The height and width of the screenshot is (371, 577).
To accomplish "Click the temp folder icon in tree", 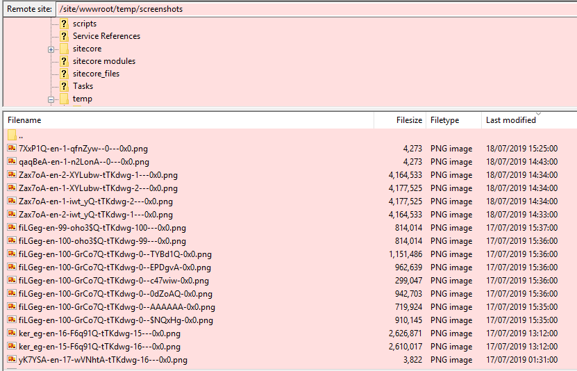I will (x=64, y=99).
